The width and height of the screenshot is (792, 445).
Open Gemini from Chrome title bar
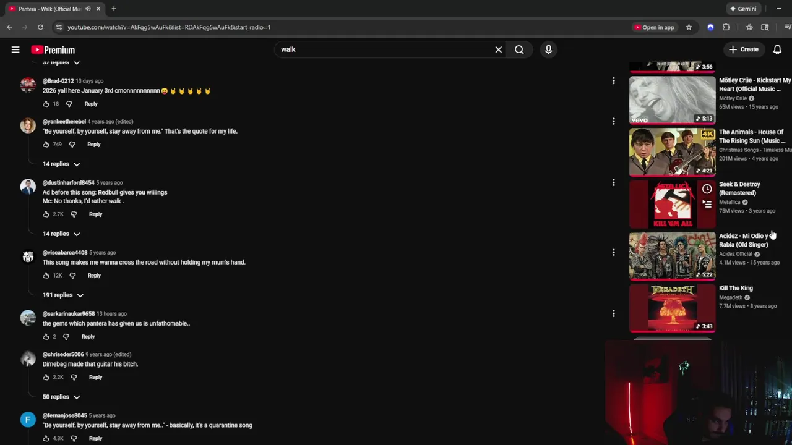(743, 9)
